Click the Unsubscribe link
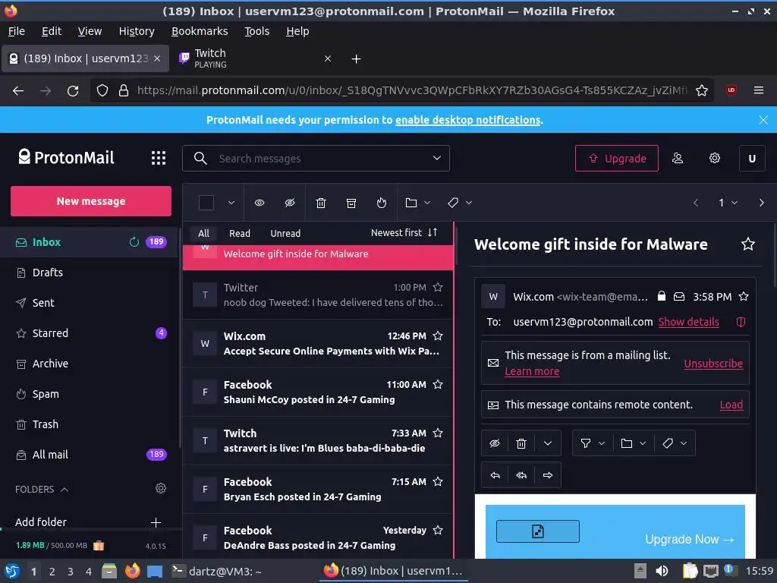This screenshot has height=583, width=777. [713, 364]
